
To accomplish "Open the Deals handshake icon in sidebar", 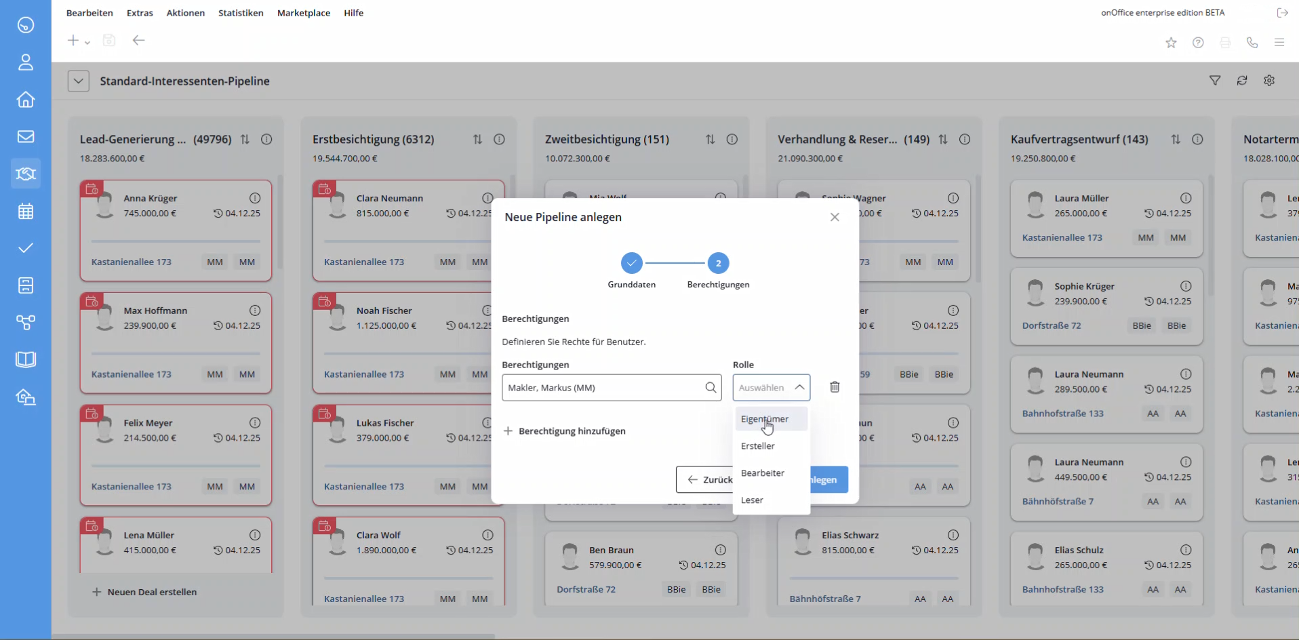I will click(26, 174).
